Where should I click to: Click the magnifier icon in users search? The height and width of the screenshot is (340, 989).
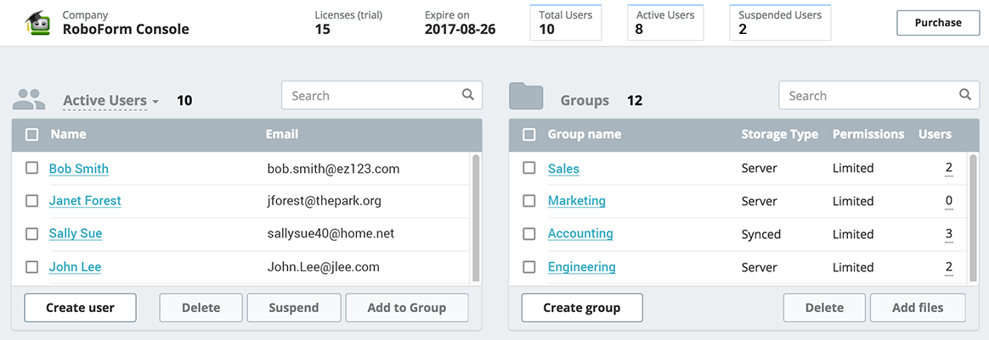pos(467,95)
